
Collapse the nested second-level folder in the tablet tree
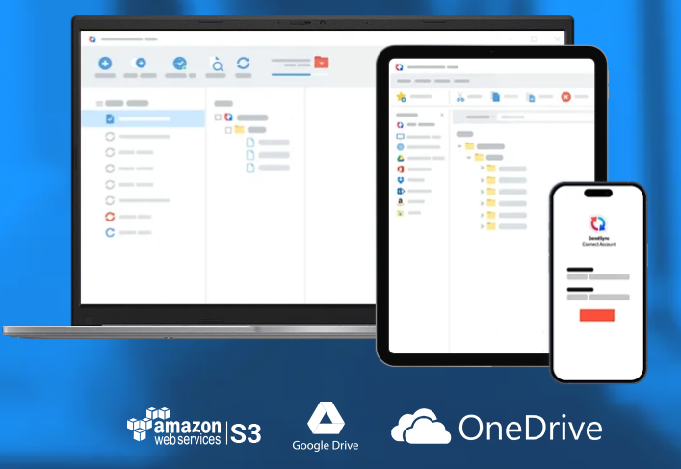click(469, 157)
